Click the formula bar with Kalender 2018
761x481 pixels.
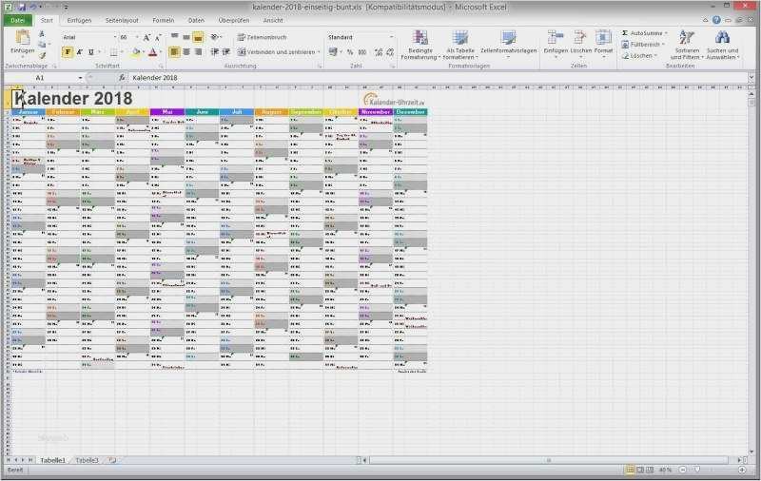click(437, 78)
